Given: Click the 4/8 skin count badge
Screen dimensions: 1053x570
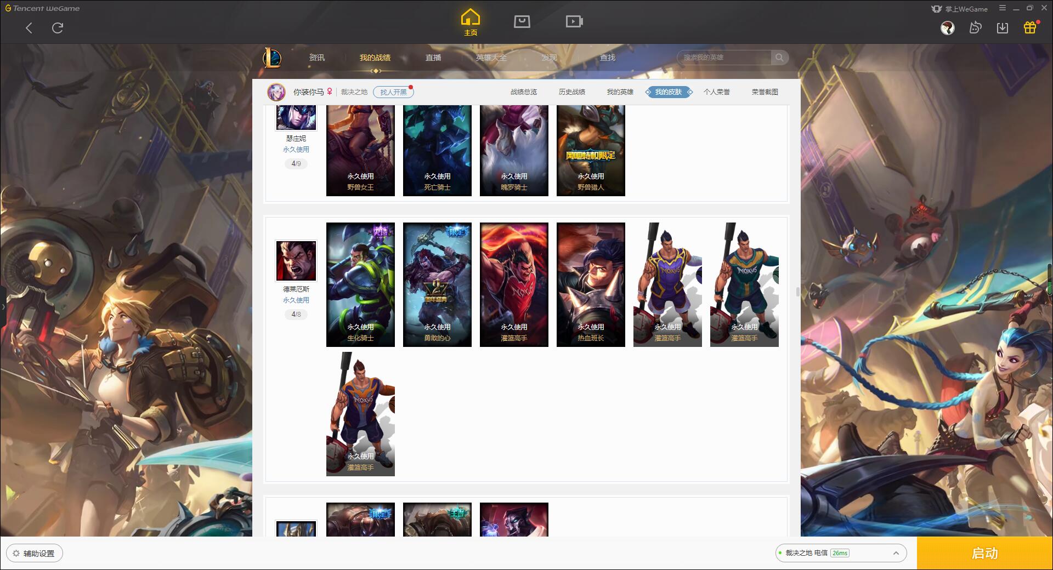Looking at the screenshot, I should coord(296,315).
